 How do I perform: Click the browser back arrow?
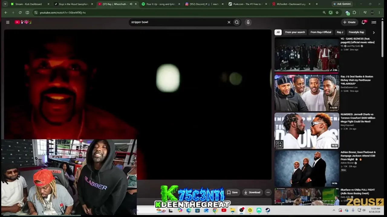click(6, 12)
